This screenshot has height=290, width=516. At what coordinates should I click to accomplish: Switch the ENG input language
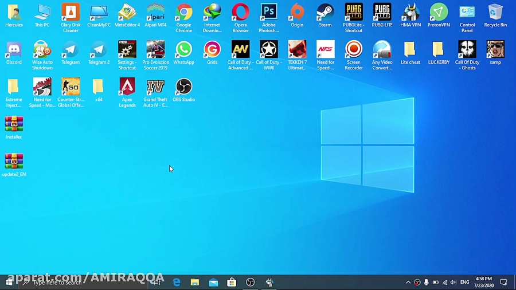coord(464,283)
